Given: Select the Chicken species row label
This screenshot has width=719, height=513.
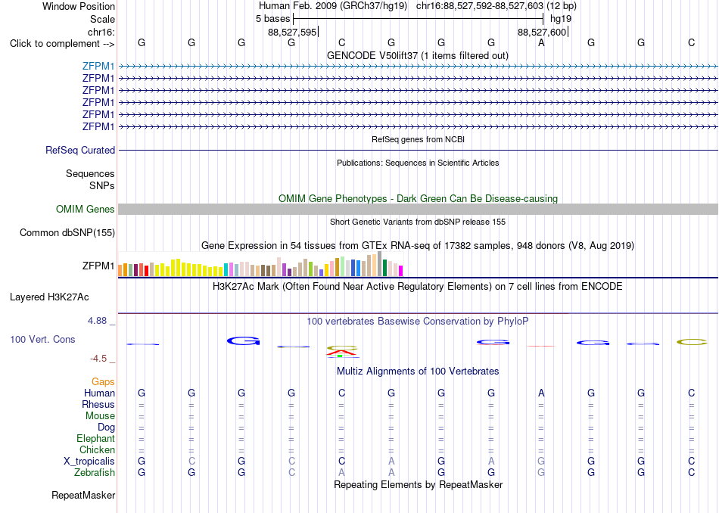Looking at the screenshot, I should (97, 449).
